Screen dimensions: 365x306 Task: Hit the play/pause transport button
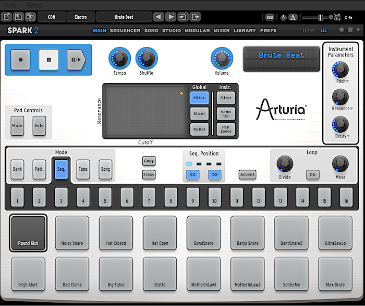pos(75,60)
